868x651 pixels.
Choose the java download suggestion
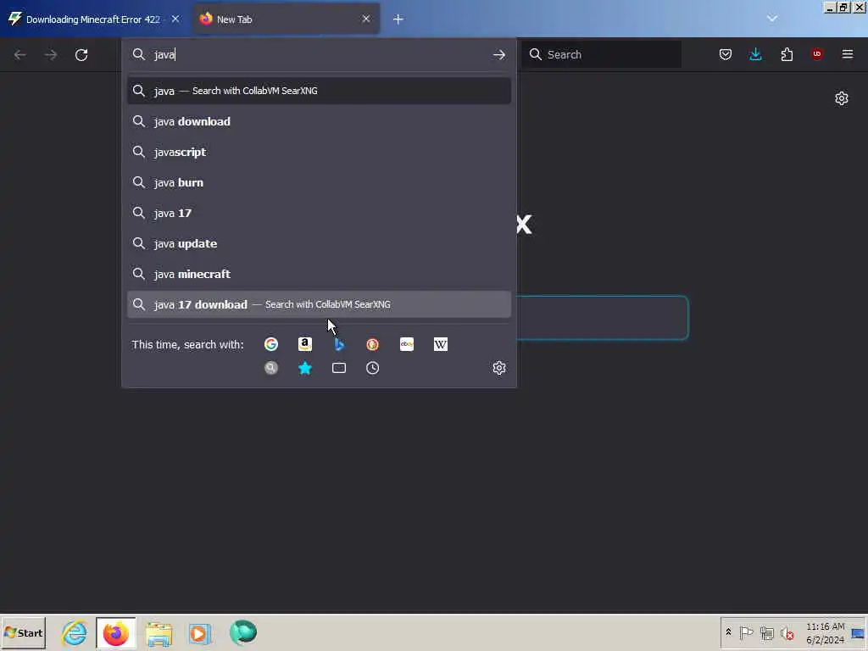coord(319,121)
